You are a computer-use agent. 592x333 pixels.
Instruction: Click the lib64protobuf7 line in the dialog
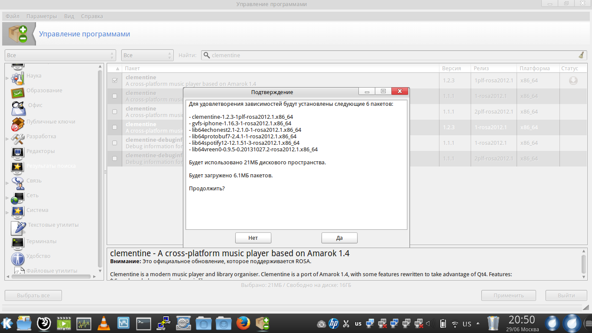pyautogui.click(x=243, y=136)
